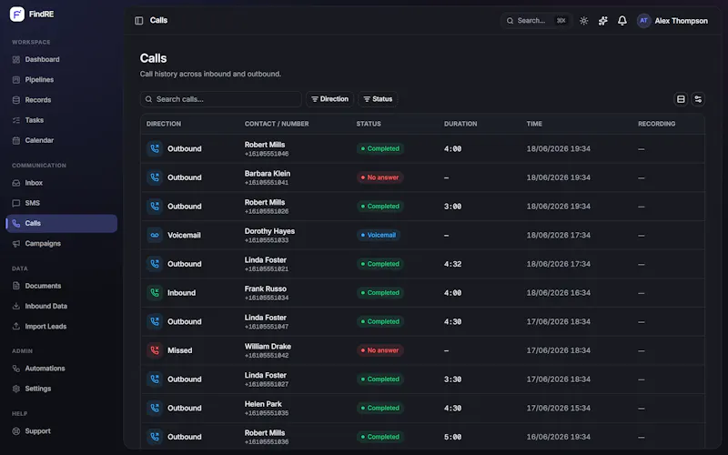Click the Support help icon
This screenshot has height=455, width=728.
point(16,431)
